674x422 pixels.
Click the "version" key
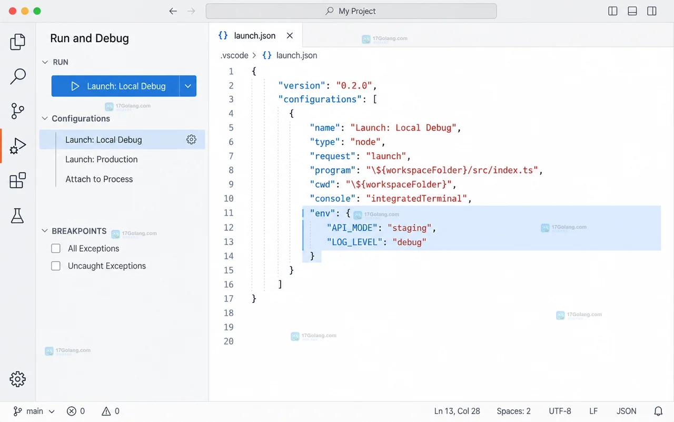click(302, 85)
